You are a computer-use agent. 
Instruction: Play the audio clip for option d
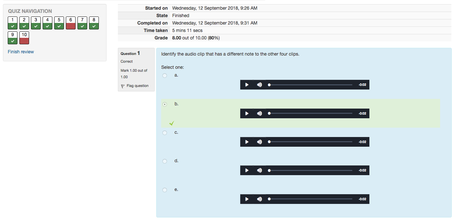click(x=247, y=170)
